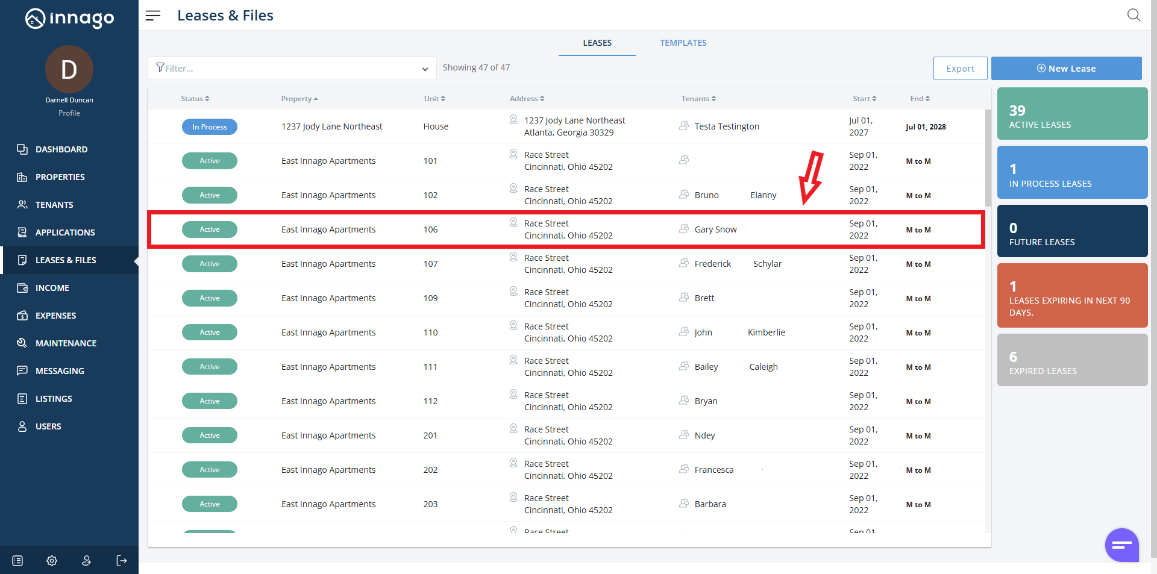Click the search magnifier icon
This screenshot has width=1157, height=574.
1133,15
